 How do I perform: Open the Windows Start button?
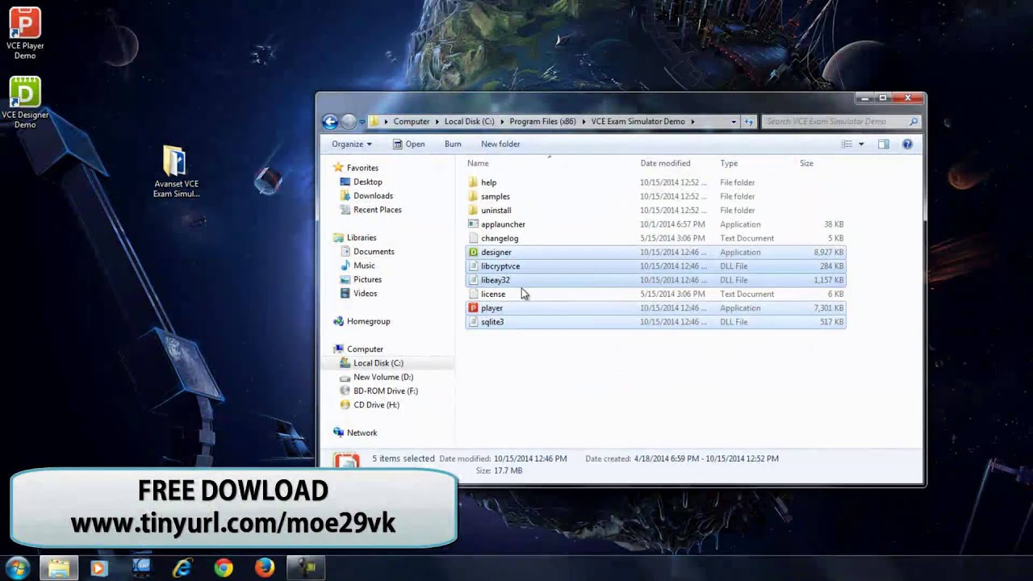(x=18, y=568)
